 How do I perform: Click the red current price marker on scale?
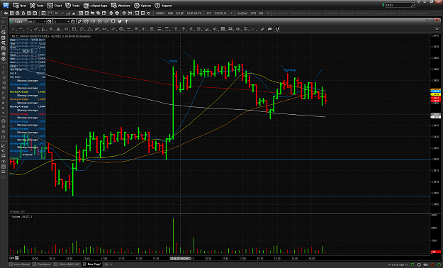pyautogui.click(x=436, y=101)
